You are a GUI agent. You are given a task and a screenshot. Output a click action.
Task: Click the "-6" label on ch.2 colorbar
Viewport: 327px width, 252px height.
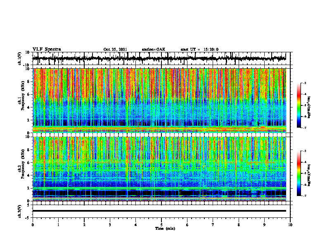pos(304,184)
